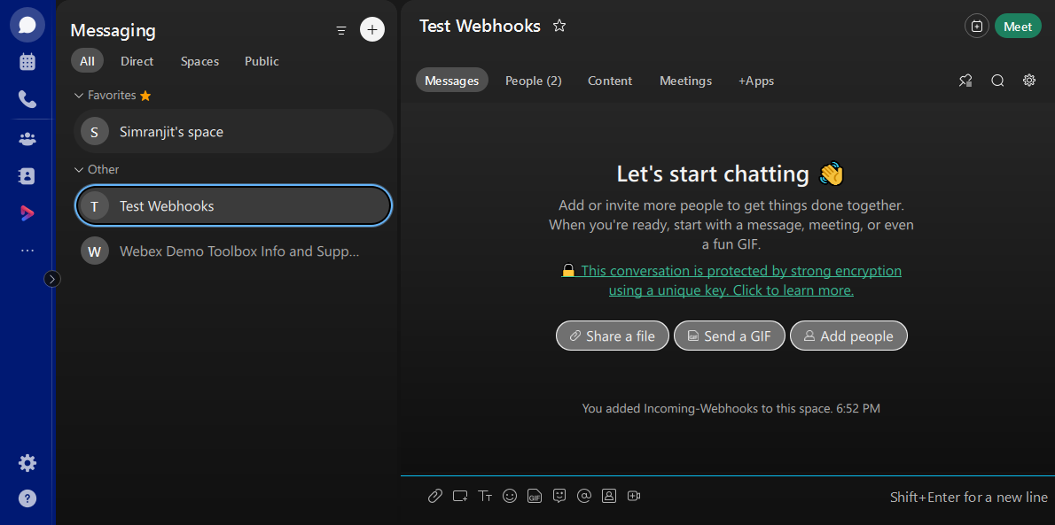Screen dimensions: 1055x525
Task: Open the emoji picker in the composer
Action: click(x=510, y=496)
